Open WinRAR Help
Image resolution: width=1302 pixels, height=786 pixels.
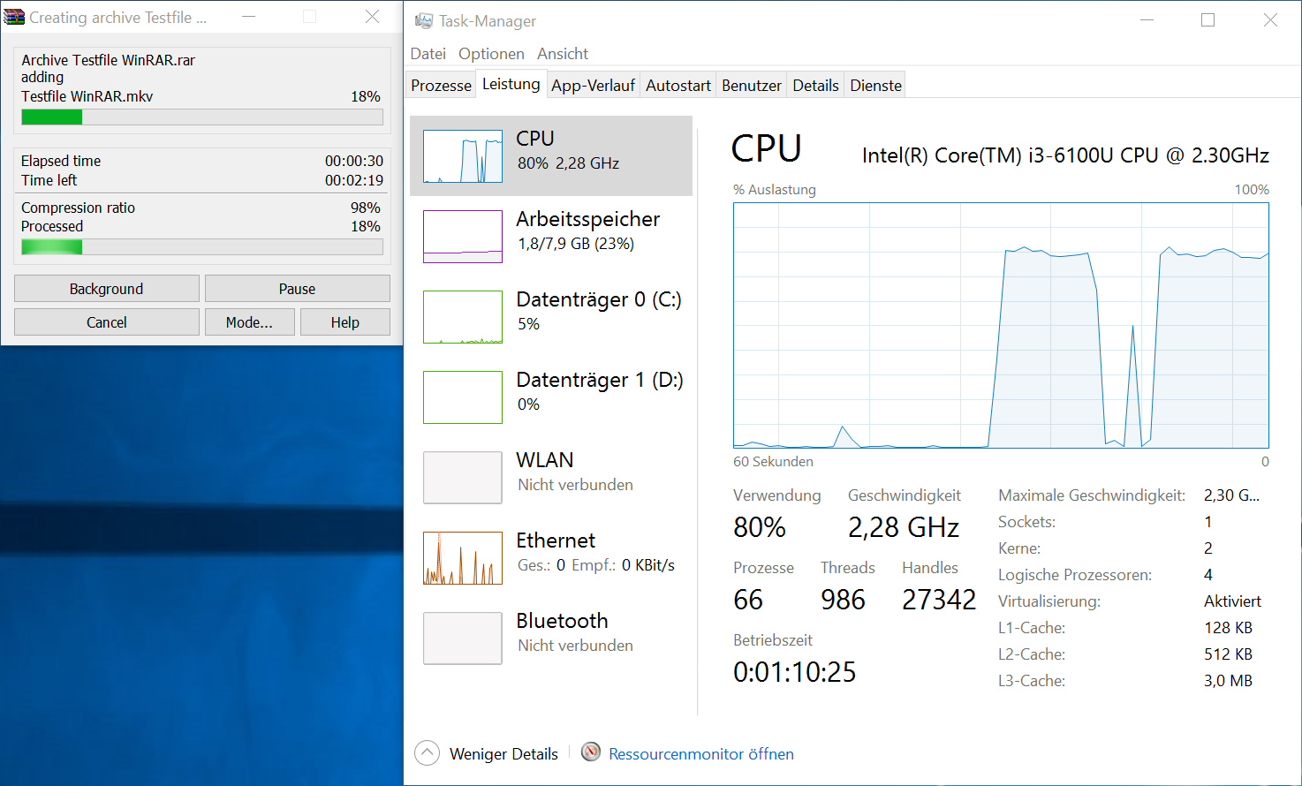coord(345,322)
